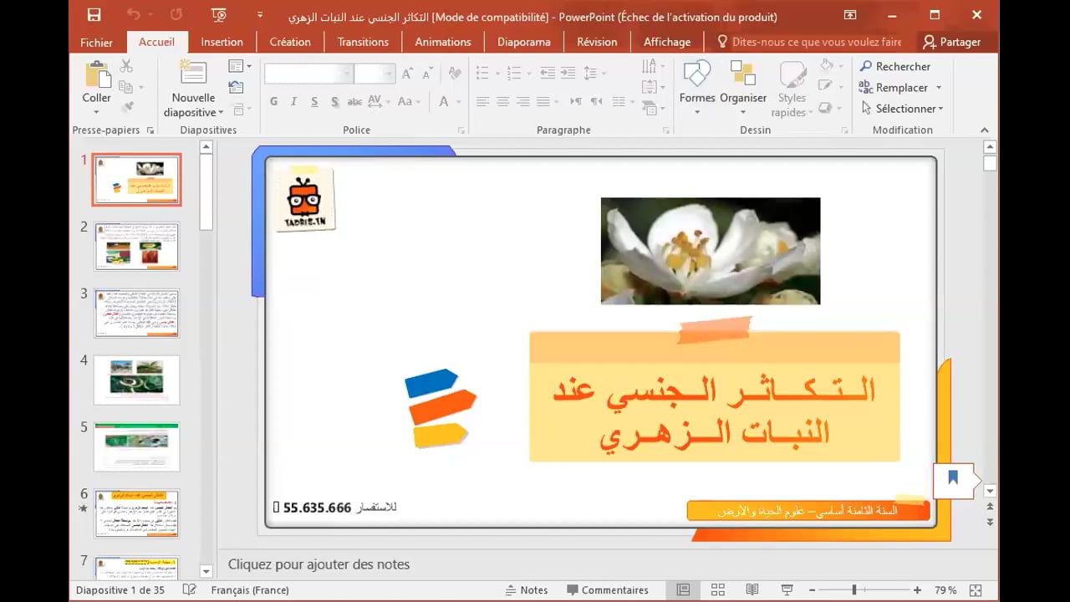Image resolution: width=1070 pixels, height=602 pixels.
Task: Switch to slide sorter view
Action: [718, 589]
